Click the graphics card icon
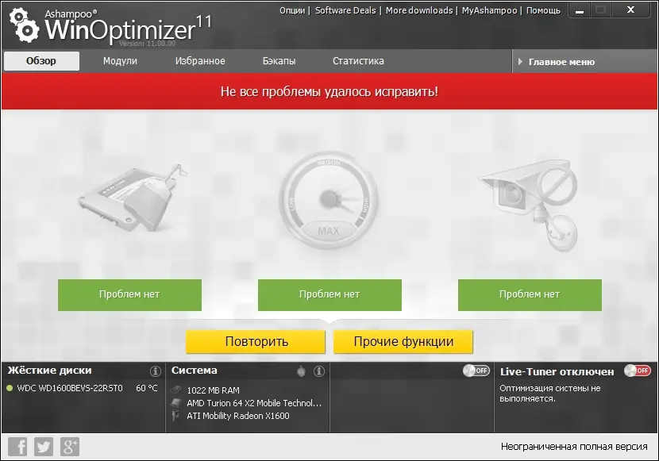 (176, 416)
